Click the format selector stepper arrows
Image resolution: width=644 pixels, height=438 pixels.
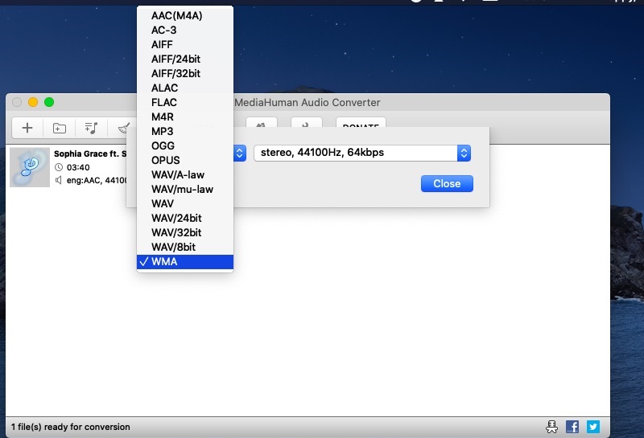pyautogui.click(x=240, y=153)
